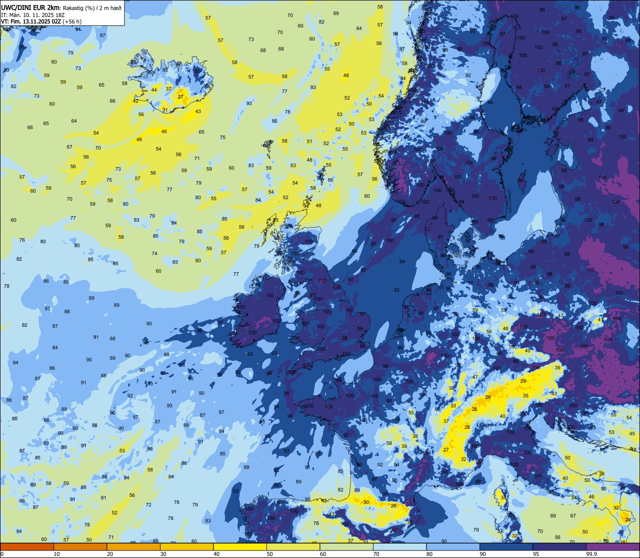Click the 27 humidity value over central Iceland
This screenshot has width=640, height=558.
point(180,97)
